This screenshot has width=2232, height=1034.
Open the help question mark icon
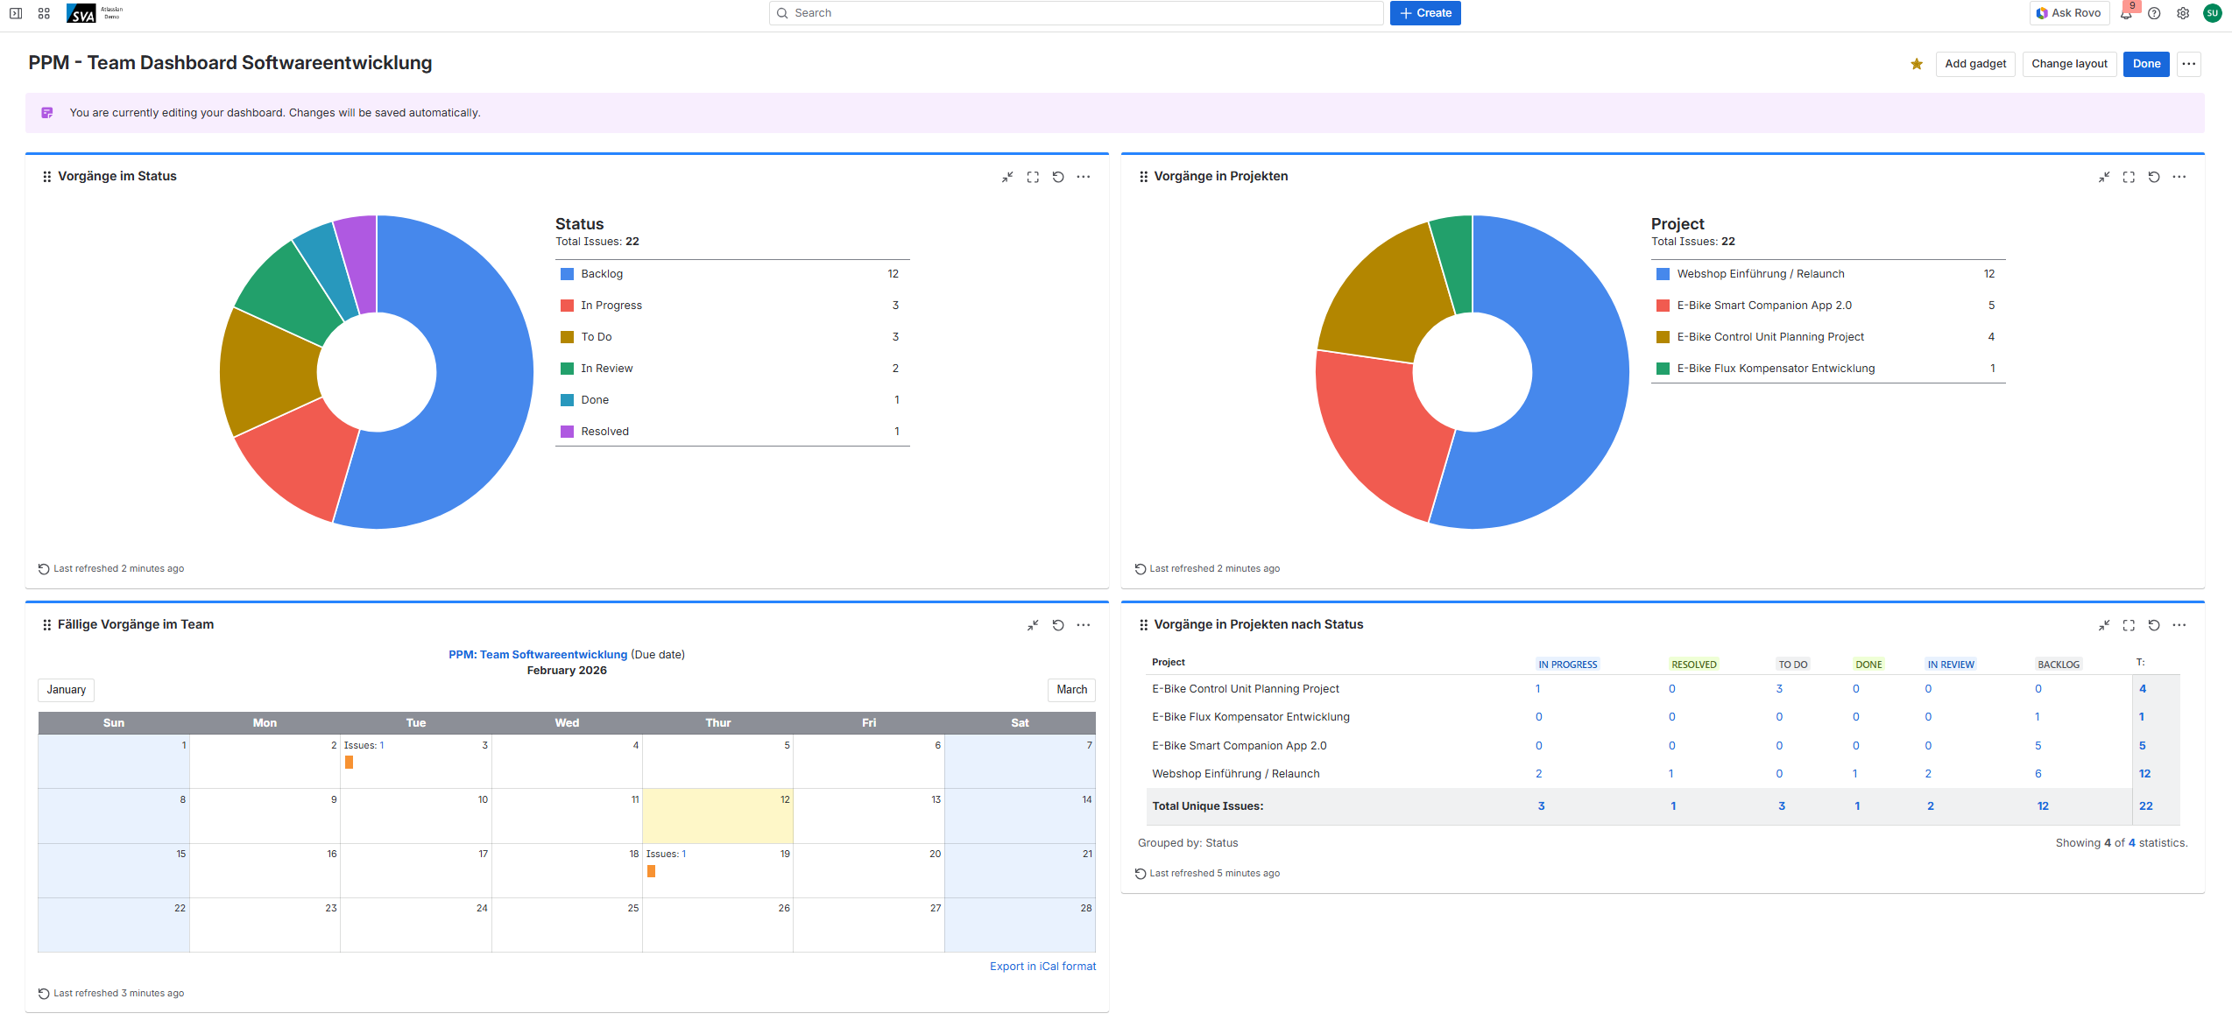click(2154, 13)
